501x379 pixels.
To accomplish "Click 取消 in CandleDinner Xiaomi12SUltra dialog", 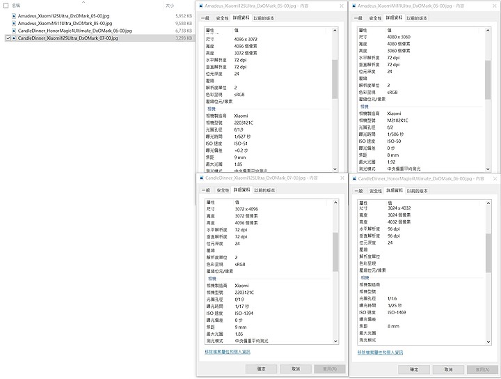I will (296, 369).
